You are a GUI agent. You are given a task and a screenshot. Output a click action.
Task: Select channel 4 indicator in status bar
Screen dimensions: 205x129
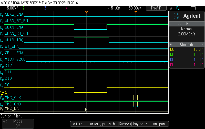click(x=67, y=8)
